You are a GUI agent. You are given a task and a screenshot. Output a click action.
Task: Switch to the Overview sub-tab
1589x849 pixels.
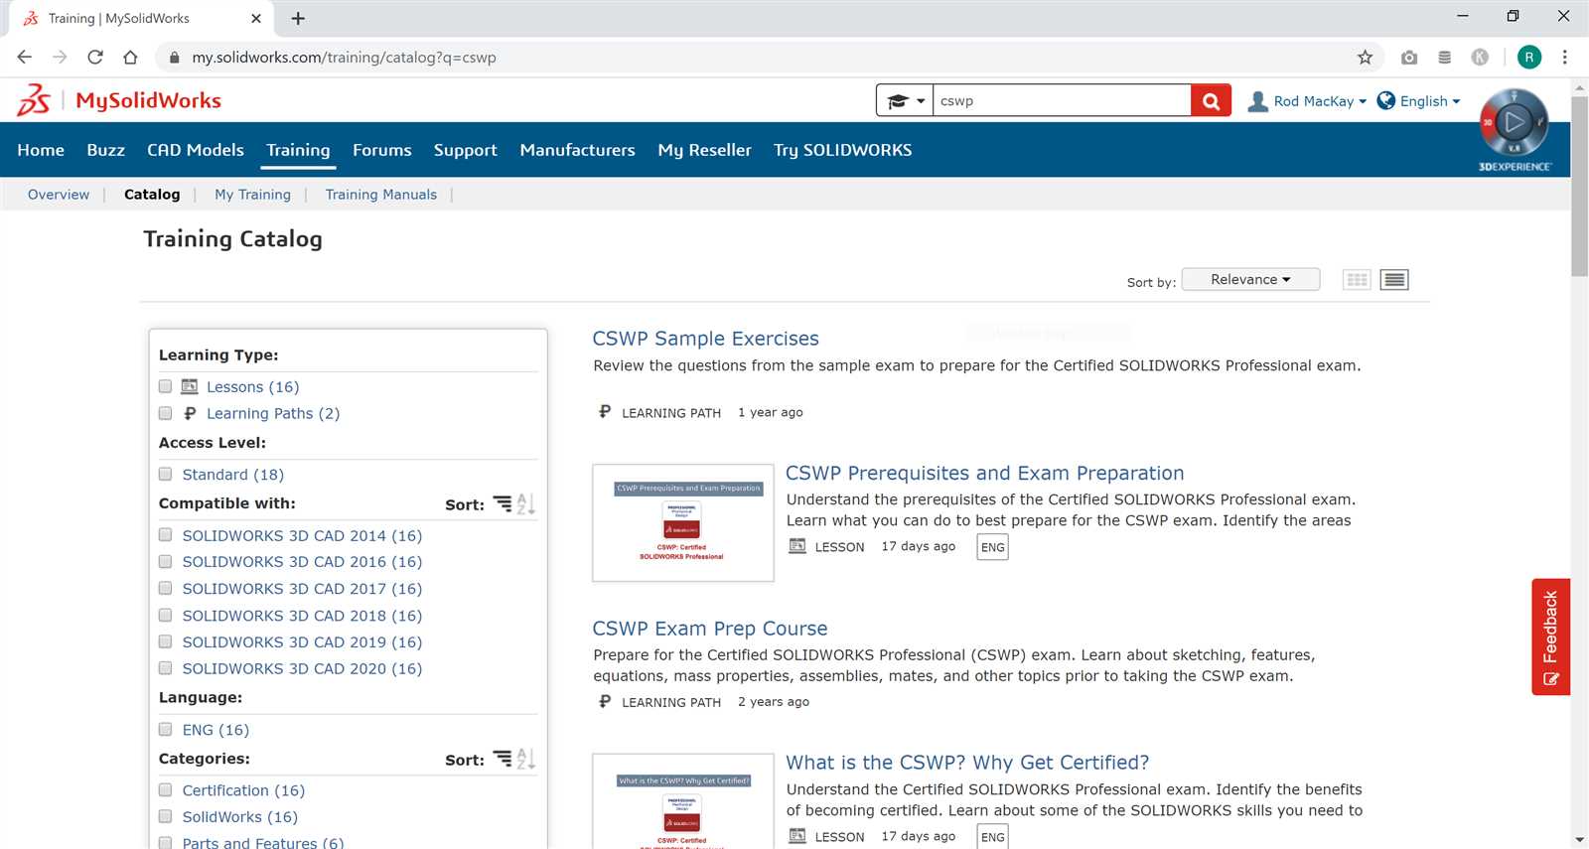(x=59, y=195)
